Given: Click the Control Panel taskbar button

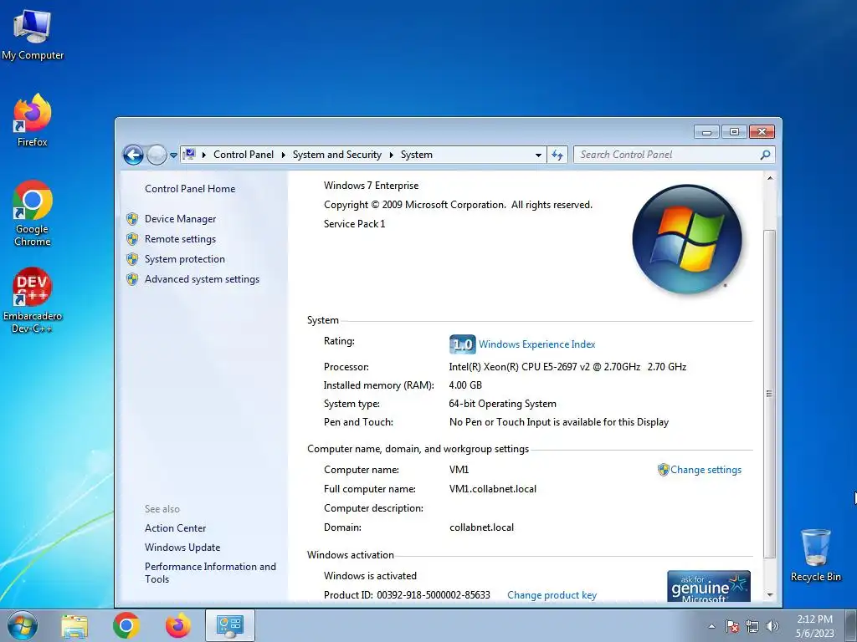Looking at the screenshot, I should (230, 625).
